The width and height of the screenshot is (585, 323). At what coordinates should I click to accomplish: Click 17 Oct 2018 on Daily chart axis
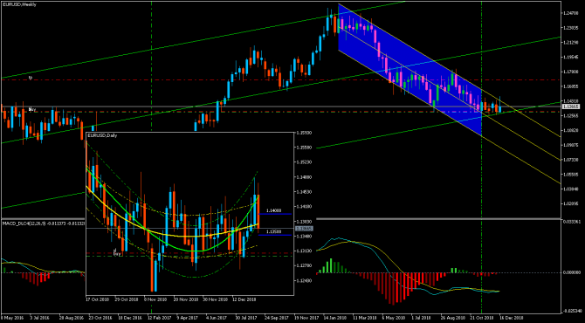97,299
